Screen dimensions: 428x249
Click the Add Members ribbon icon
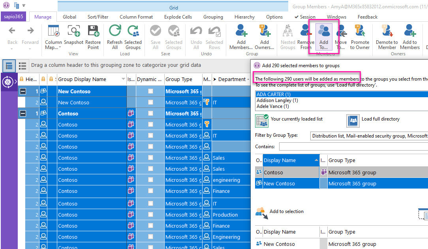(x=241, y=30)
